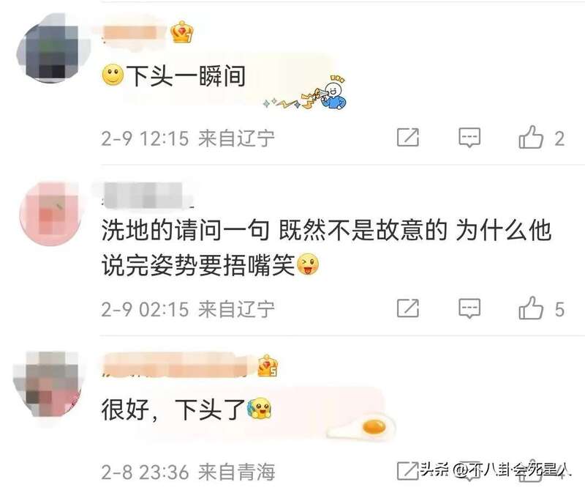Tap the level 7 crown membership badge

(181, 31)
